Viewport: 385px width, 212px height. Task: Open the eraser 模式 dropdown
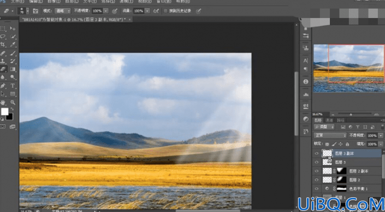[x=63, y=11]
